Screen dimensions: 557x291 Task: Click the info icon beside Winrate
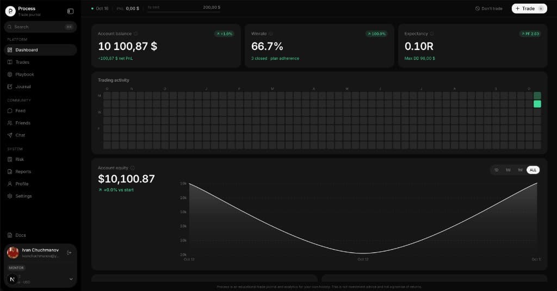pos(271,34)
